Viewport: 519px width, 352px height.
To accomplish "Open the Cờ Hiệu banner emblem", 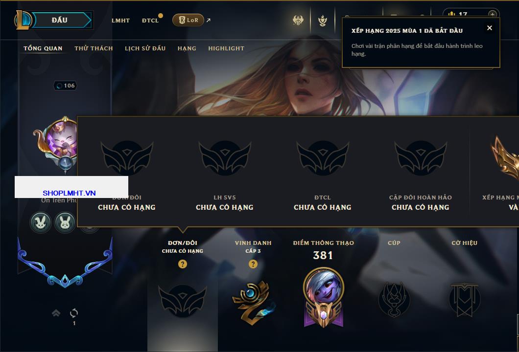I will [464, 300].
